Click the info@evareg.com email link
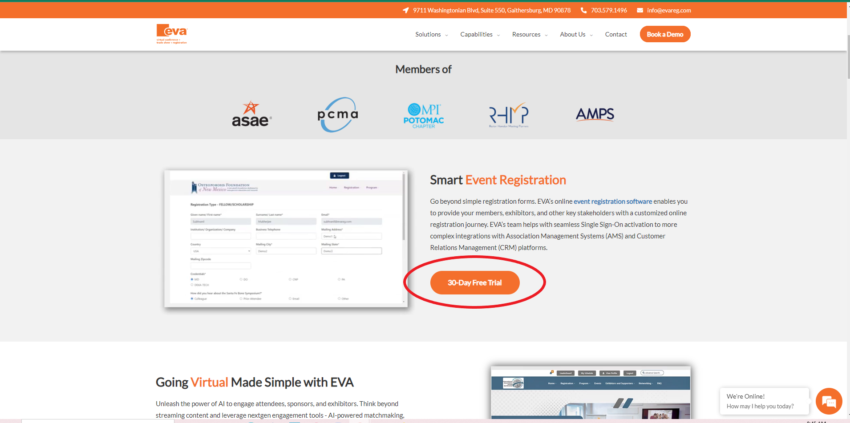The width and height of the screenshot is (850, 423). coord(669,10)
